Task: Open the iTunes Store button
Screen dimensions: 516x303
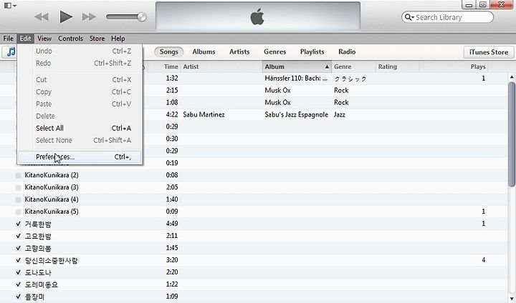Action: [488, 52]
